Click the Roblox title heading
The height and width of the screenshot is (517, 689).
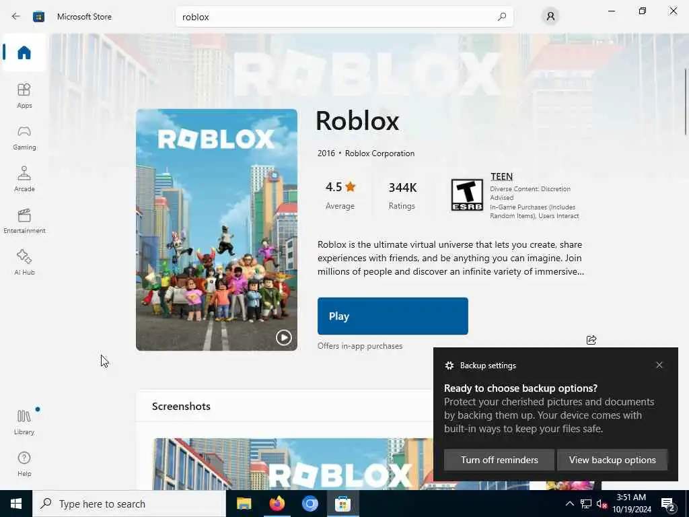point(357,120)
